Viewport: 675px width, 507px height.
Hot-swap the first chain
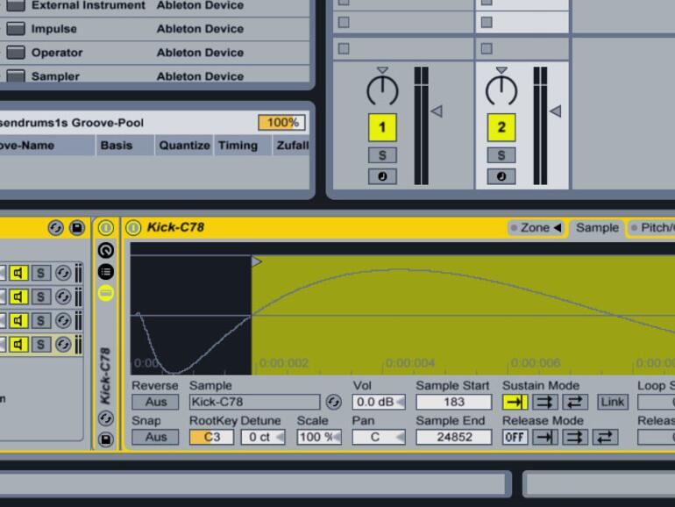click(63, 273)
